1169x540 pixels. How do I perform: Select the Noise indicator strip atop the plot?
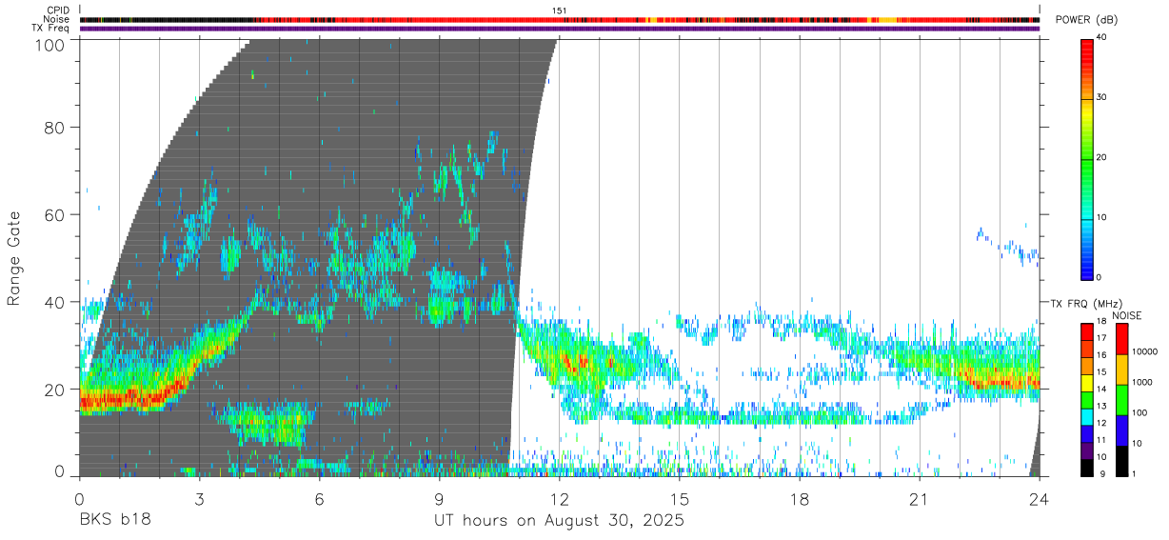559,19
